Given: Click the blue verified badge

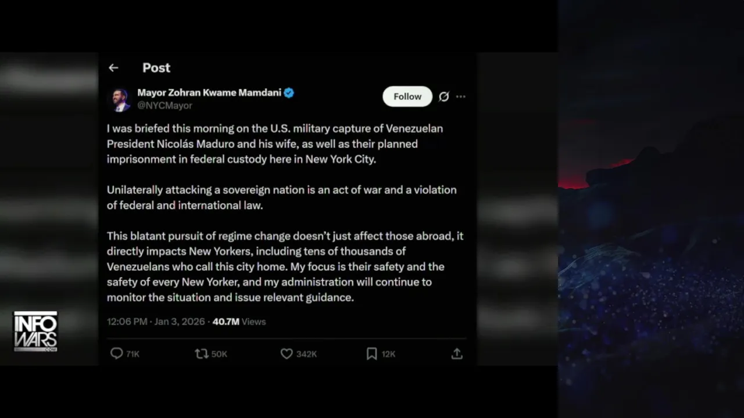Looking at the screenshot, I should click(x=289, y=93).
